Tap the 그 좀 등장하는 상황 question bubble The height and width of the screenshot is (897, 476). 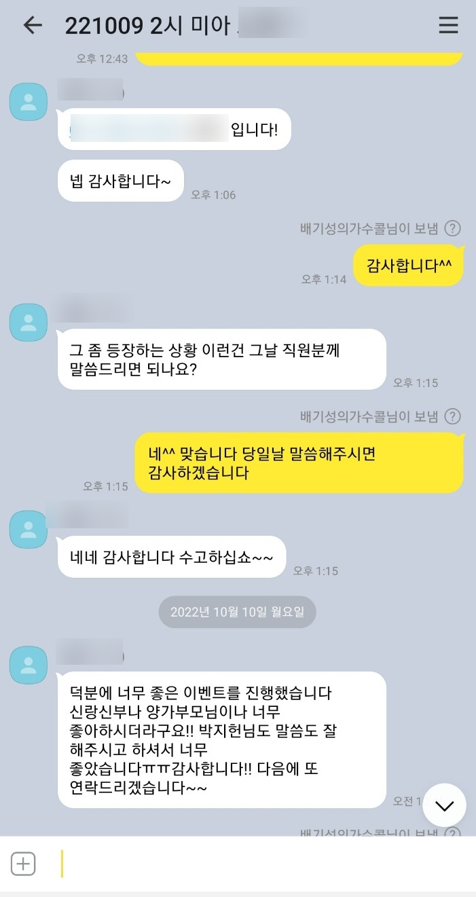[x=222, y=359]
